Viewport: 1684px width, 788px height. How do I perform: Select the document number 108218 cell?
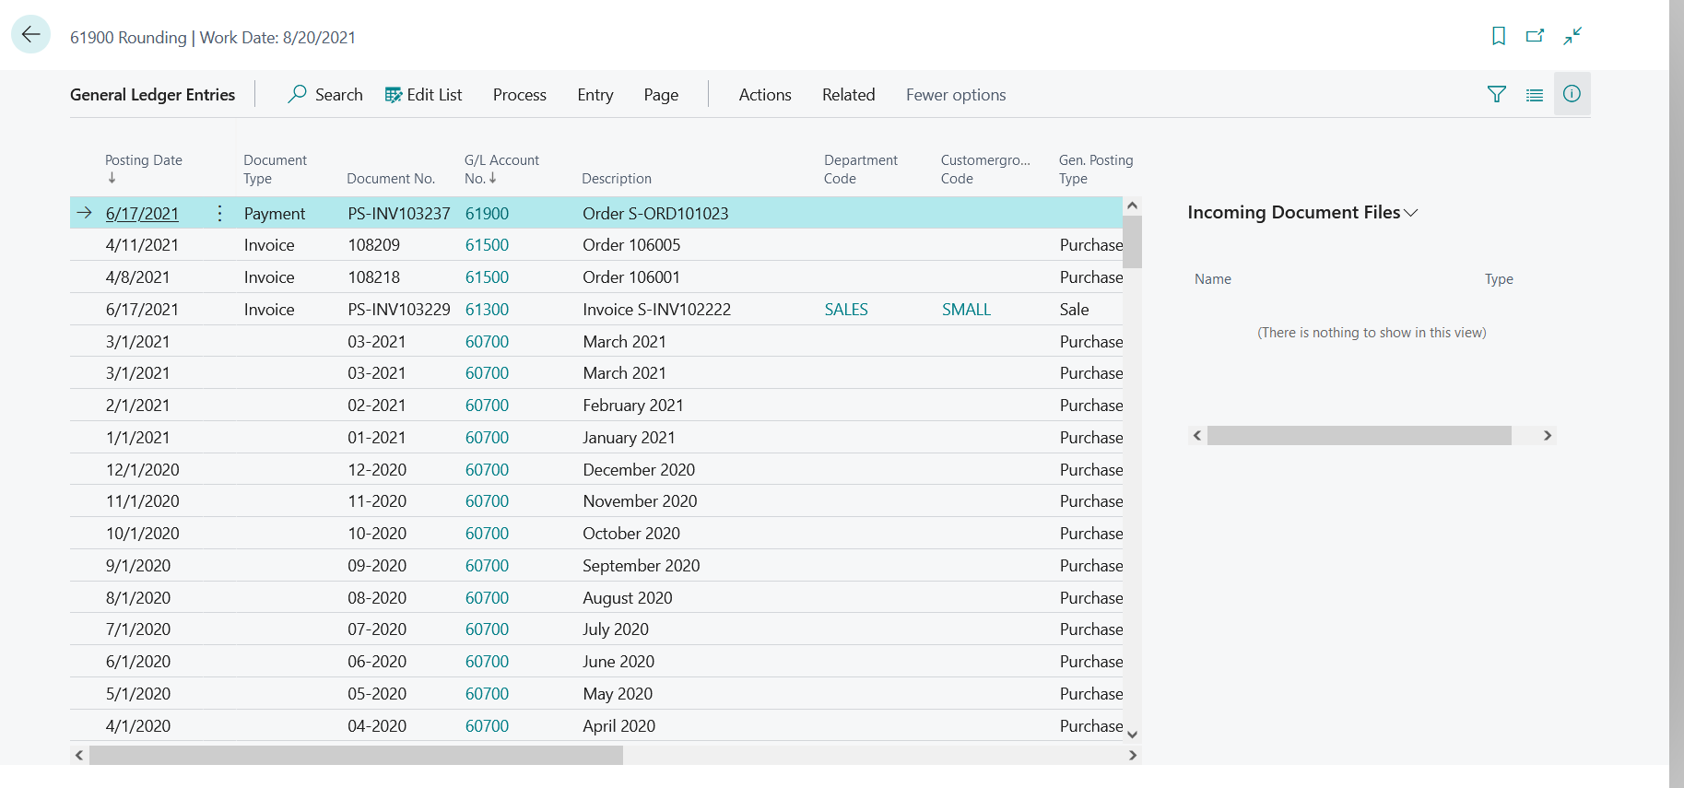pyautogui.click(x=374, y=277)
